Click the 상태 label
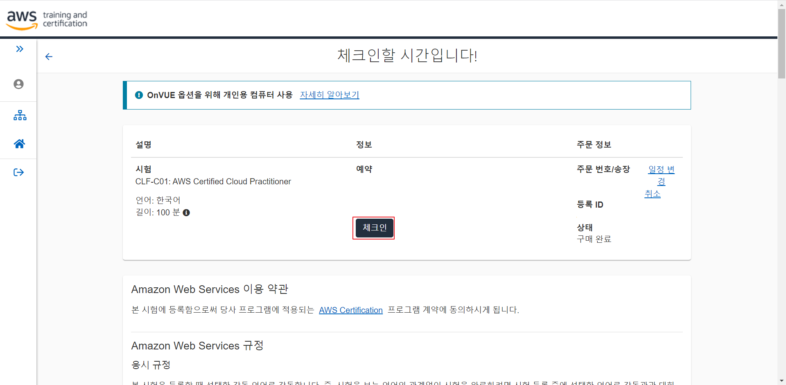 [x=585, y=228]
